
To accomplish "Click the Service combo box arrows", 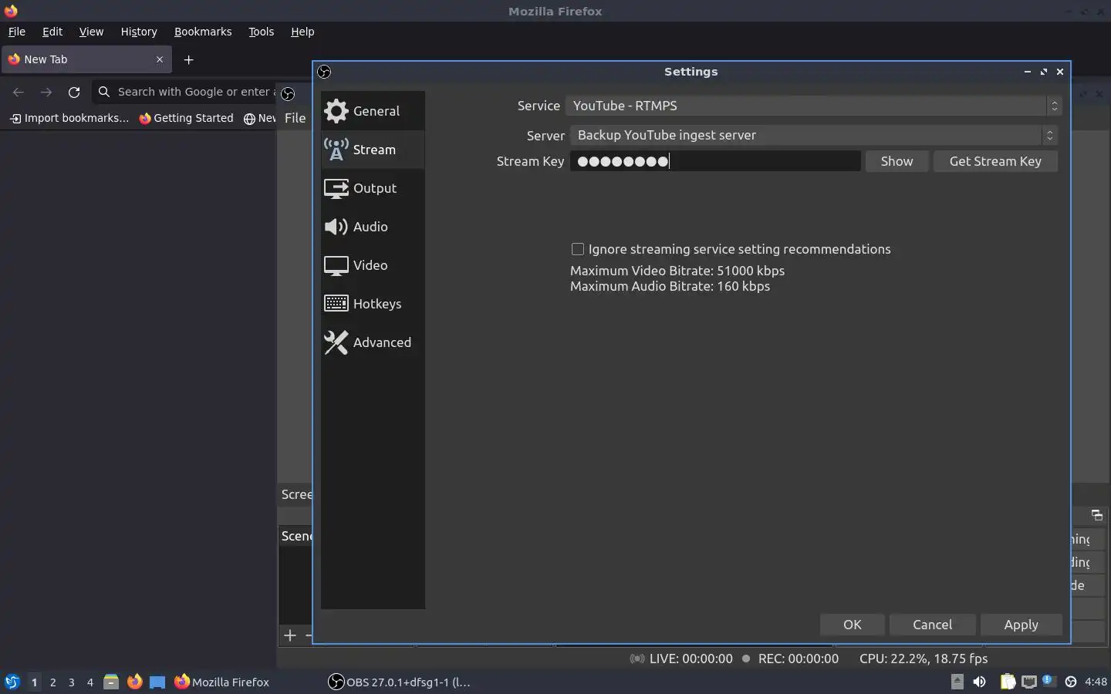I will pos(1054,106).
